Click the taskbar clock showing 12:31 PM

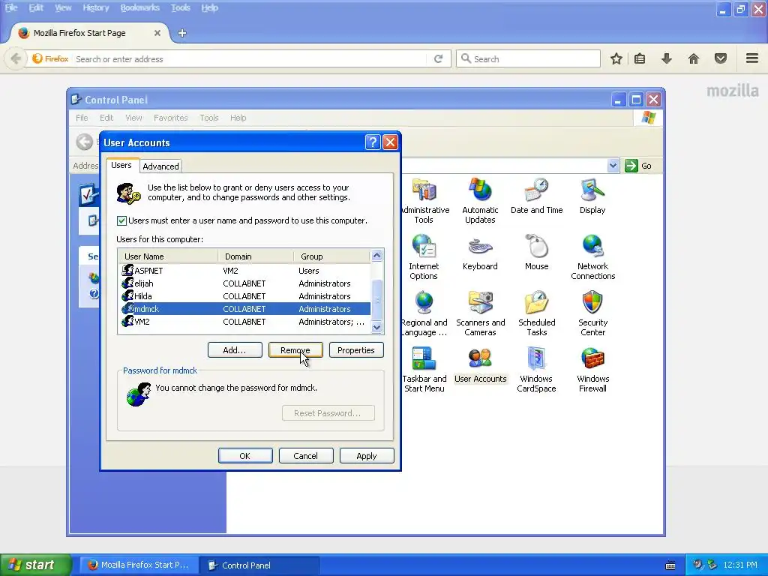tap(740, 565)
